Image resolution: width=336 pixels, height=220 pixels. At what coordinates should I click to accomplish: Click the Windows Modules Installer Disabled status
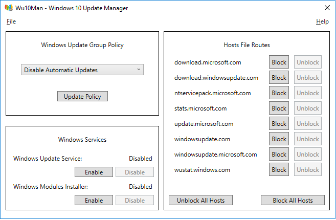tap(141, 187)
